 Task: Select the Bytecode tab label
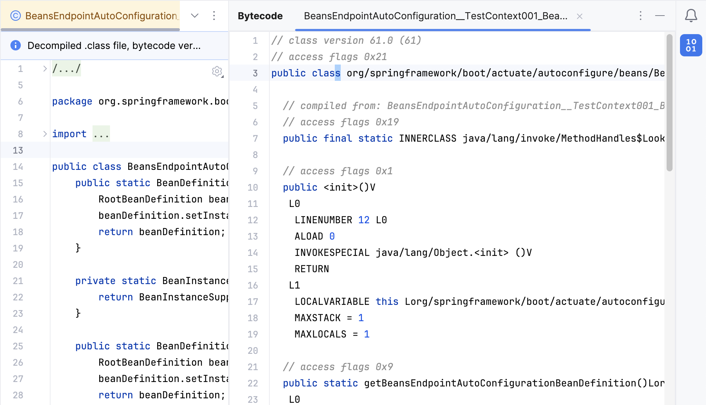coord(260,16)
